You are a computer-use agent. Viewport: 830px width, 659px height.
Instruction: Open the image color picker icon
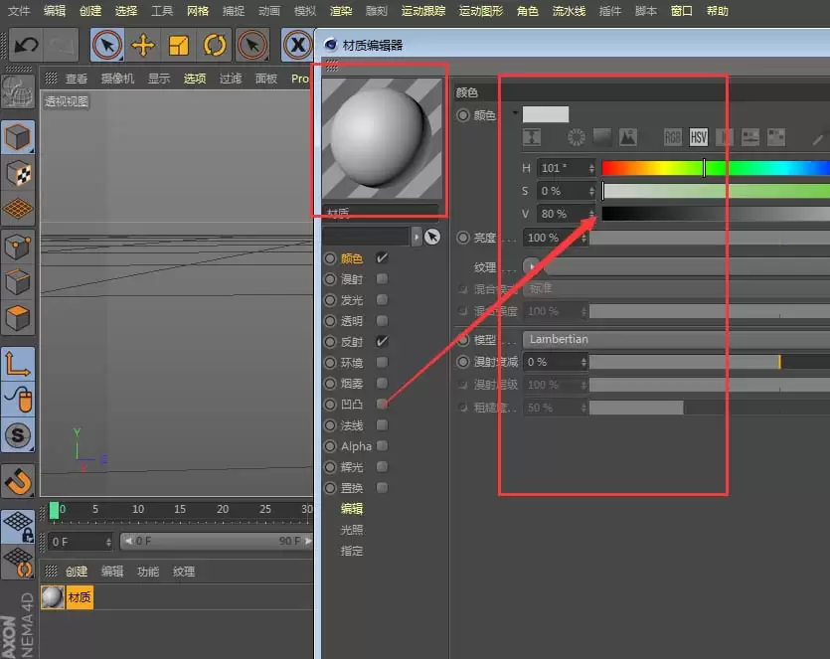pos(625,136)
